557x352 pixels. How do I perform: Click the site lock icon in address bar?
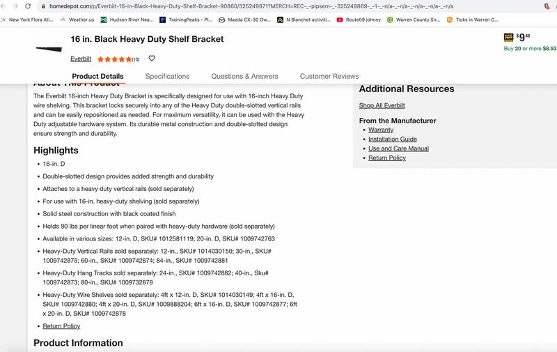pyautogui.click(x=43, y=6)
